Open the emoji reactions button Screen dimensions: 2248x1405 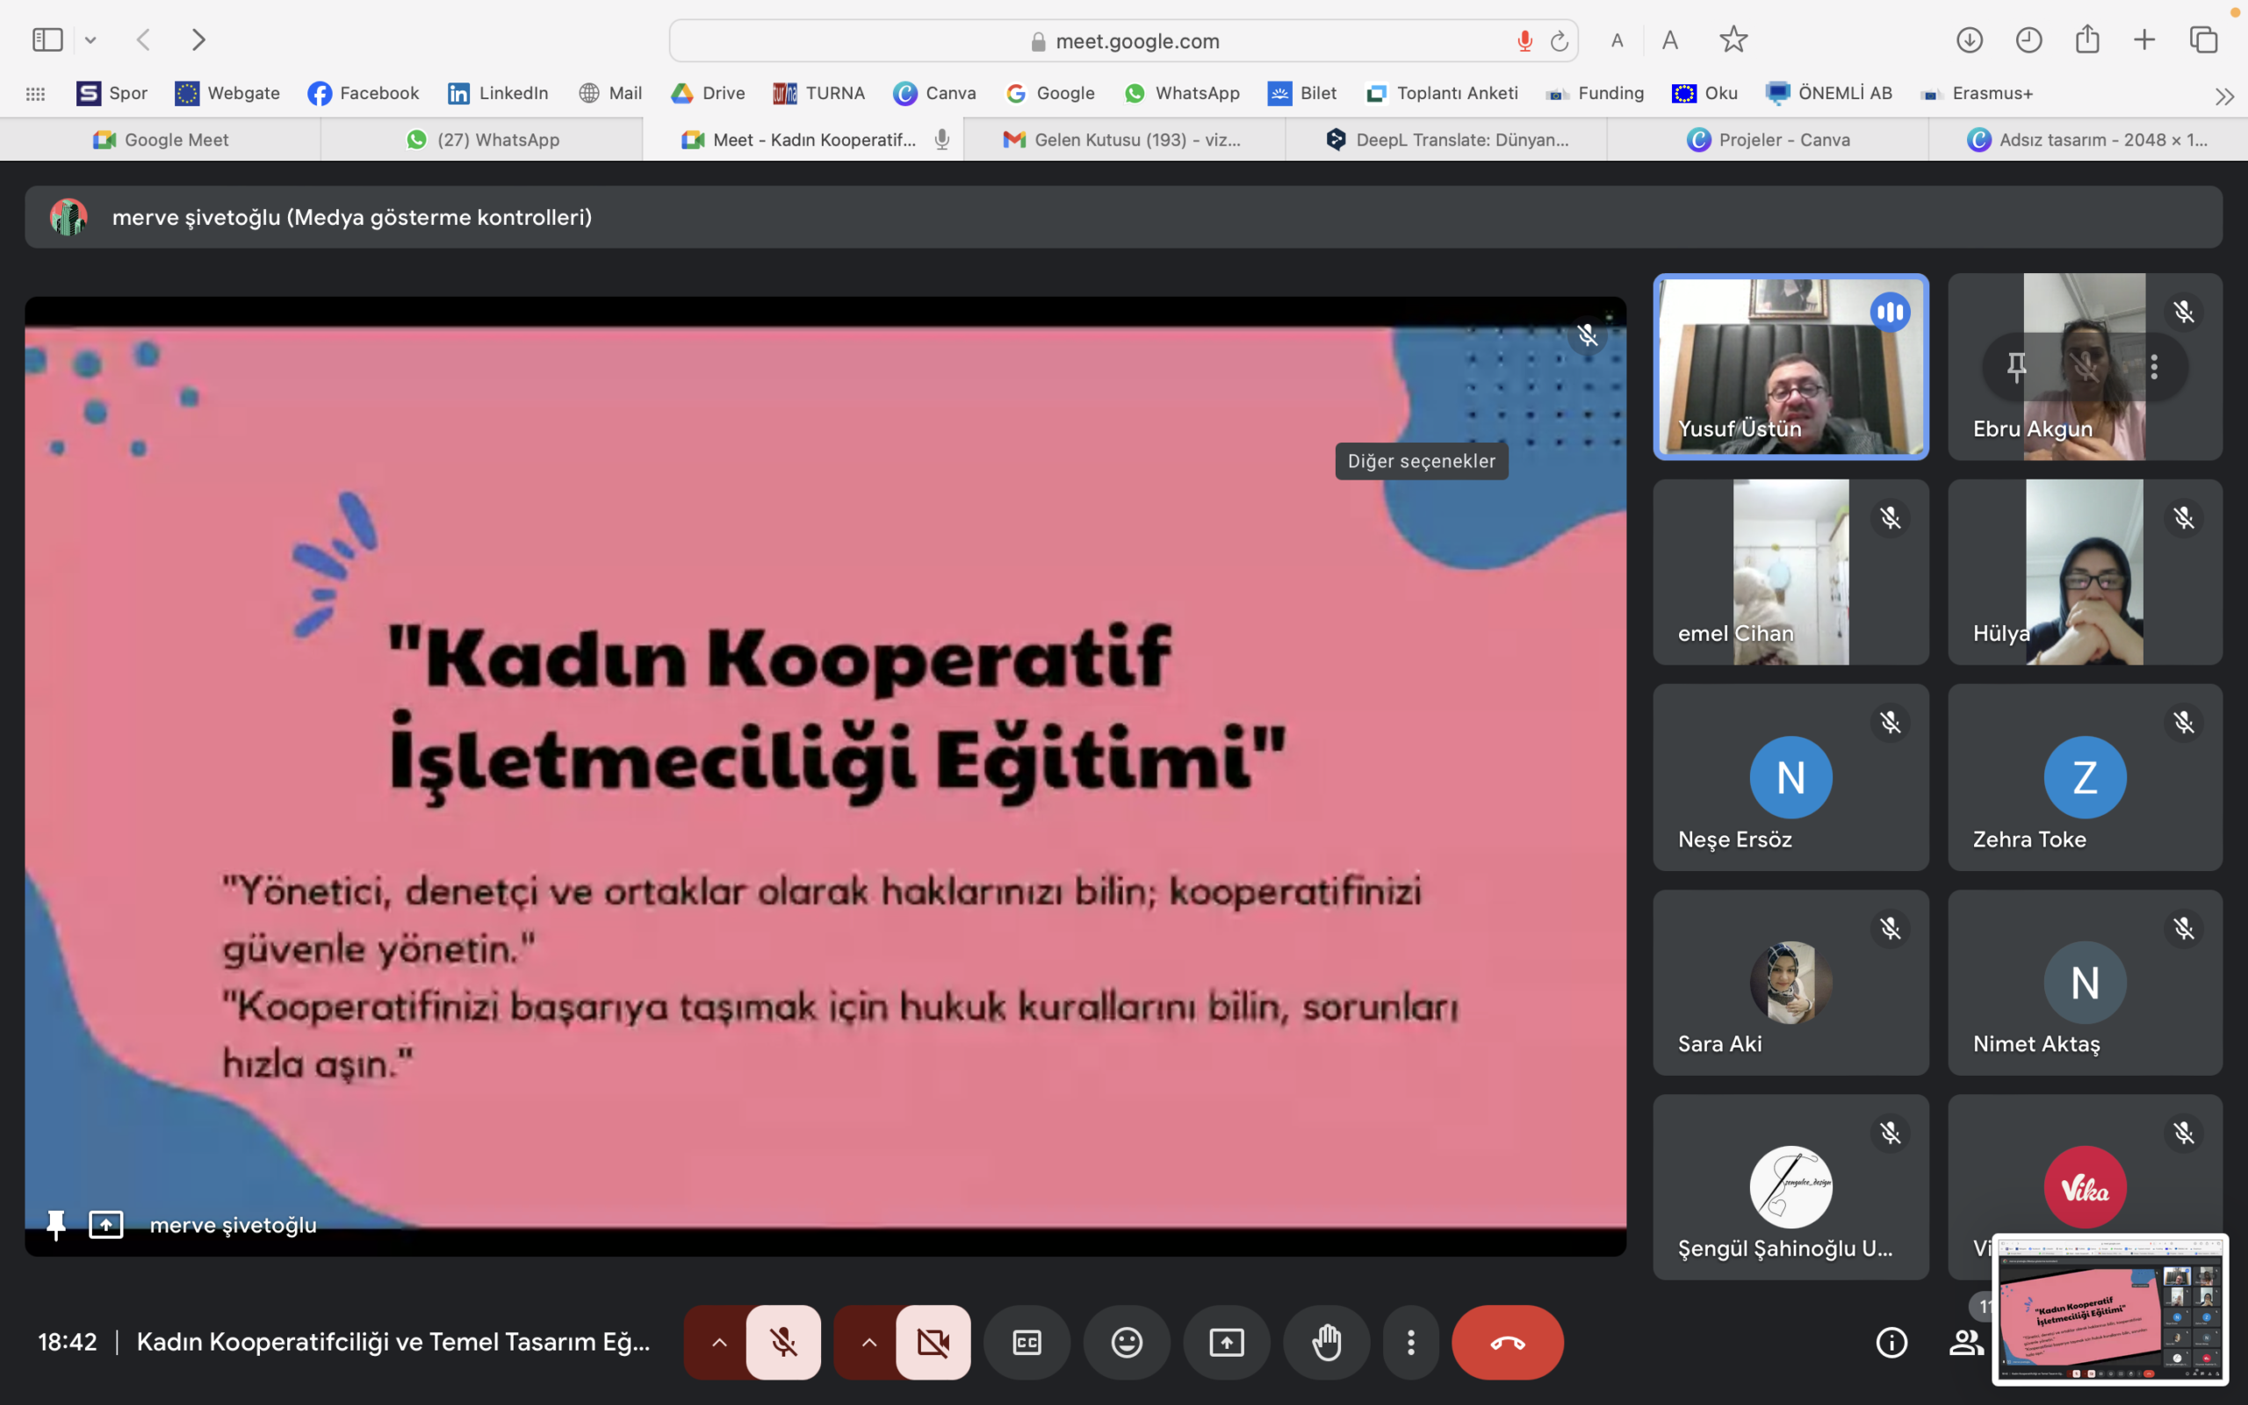[1126, 1342]
